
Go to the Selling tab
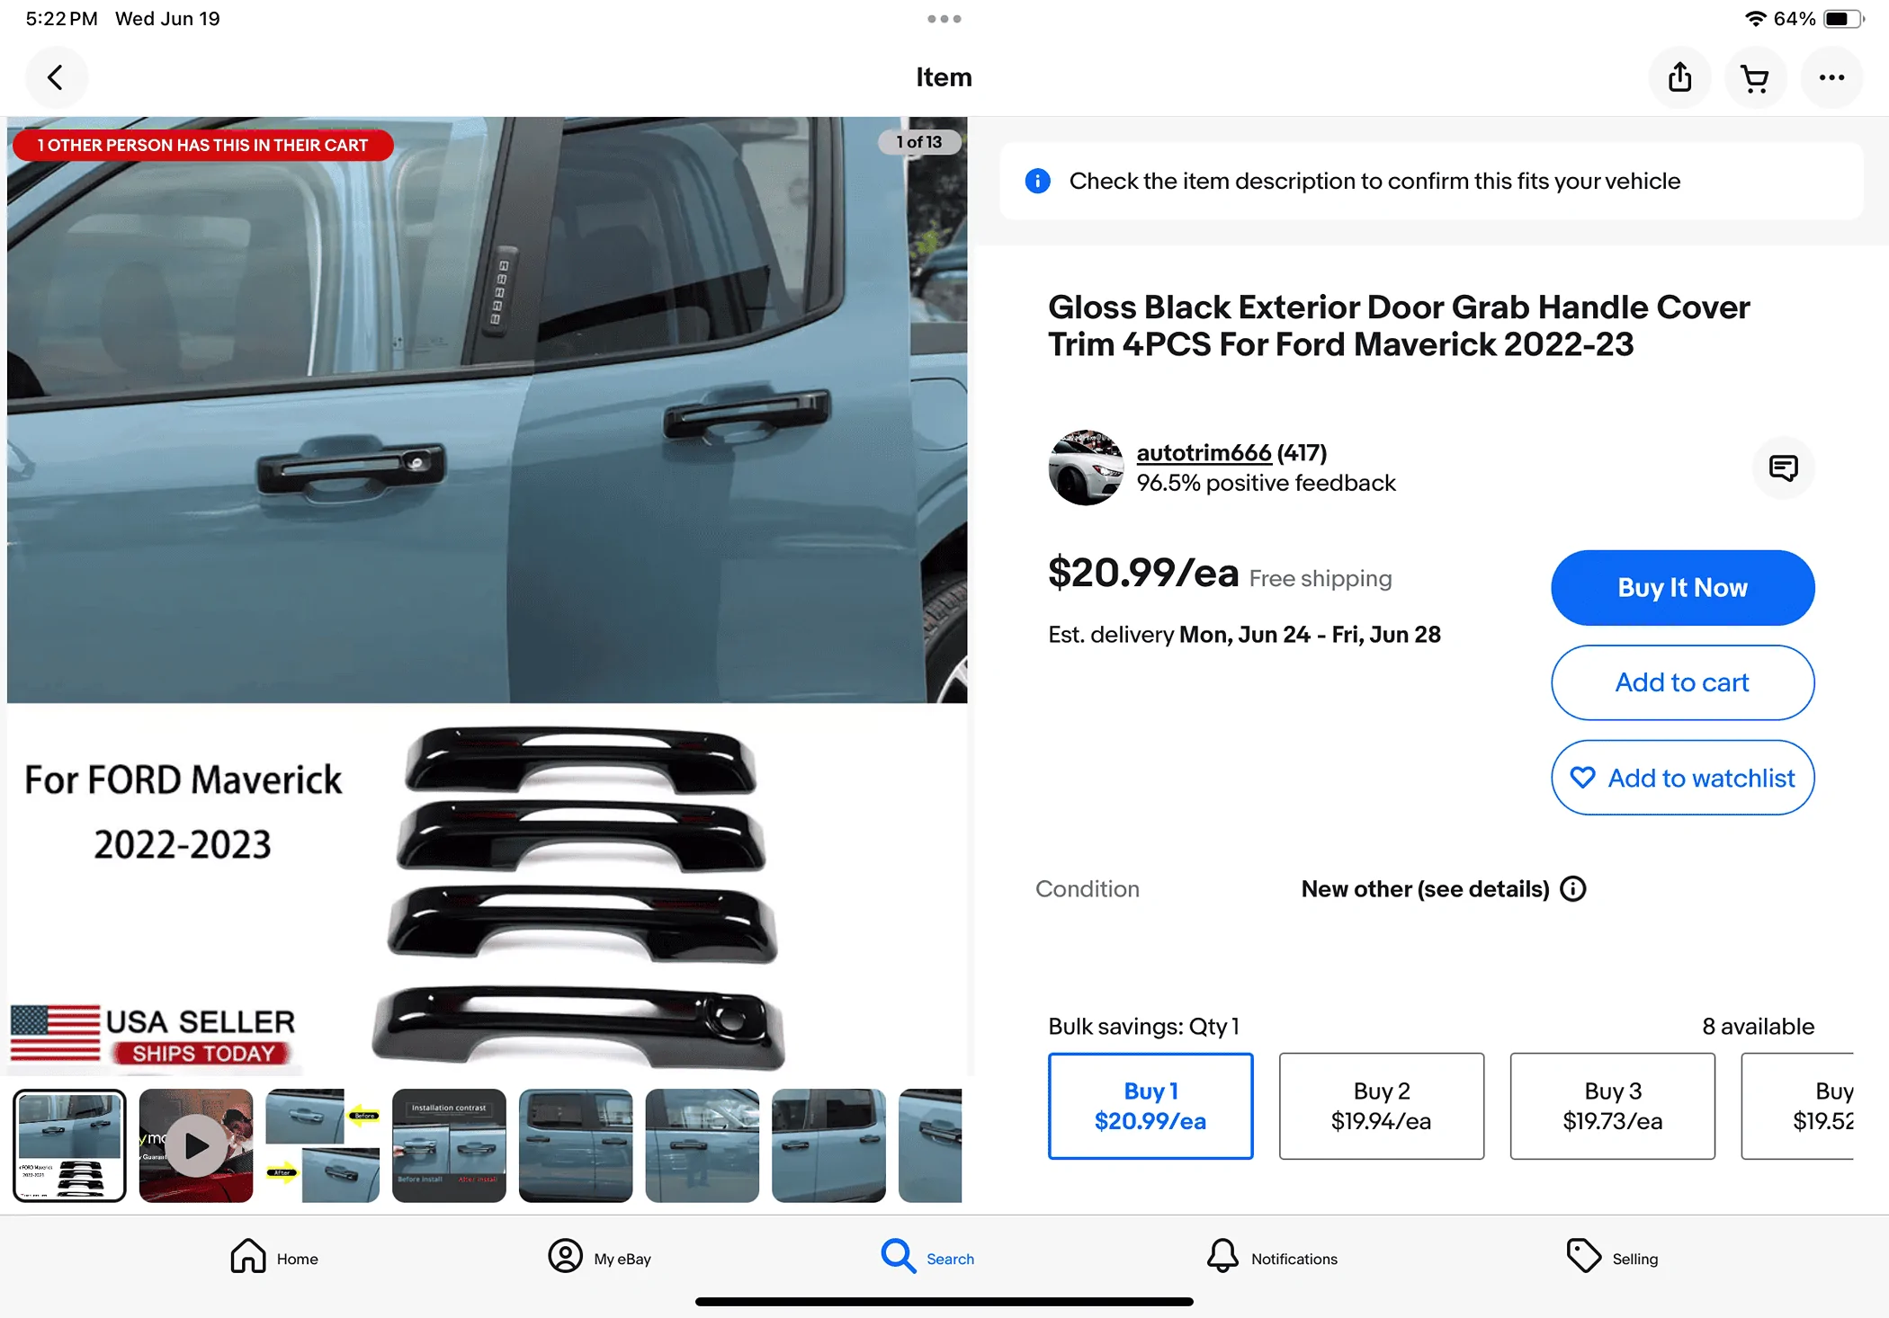pyautogui.click(x=1611, y=1258)
